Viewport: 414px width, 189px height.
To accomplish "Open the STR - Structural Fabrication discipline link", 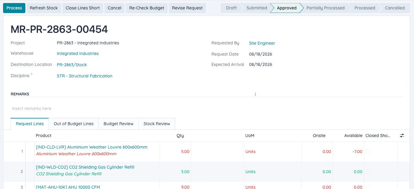I will (x=85, y=76).
